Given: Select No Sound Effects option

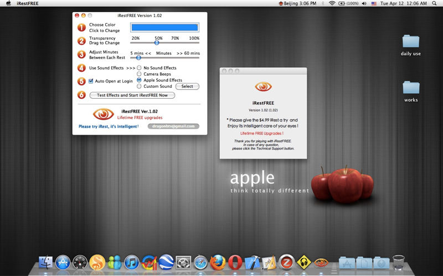Looking at the screenshot, I should click(139, 68).
